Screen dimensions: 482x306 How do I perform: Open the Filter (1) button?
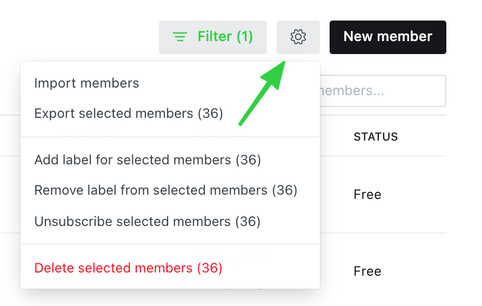(213, 37)
